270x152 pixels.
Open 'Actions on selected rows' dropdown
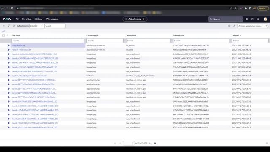(252, 26)
